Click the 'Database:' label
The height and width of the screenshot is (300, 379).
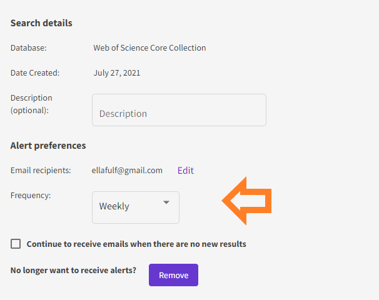click(x=29, y=48)
